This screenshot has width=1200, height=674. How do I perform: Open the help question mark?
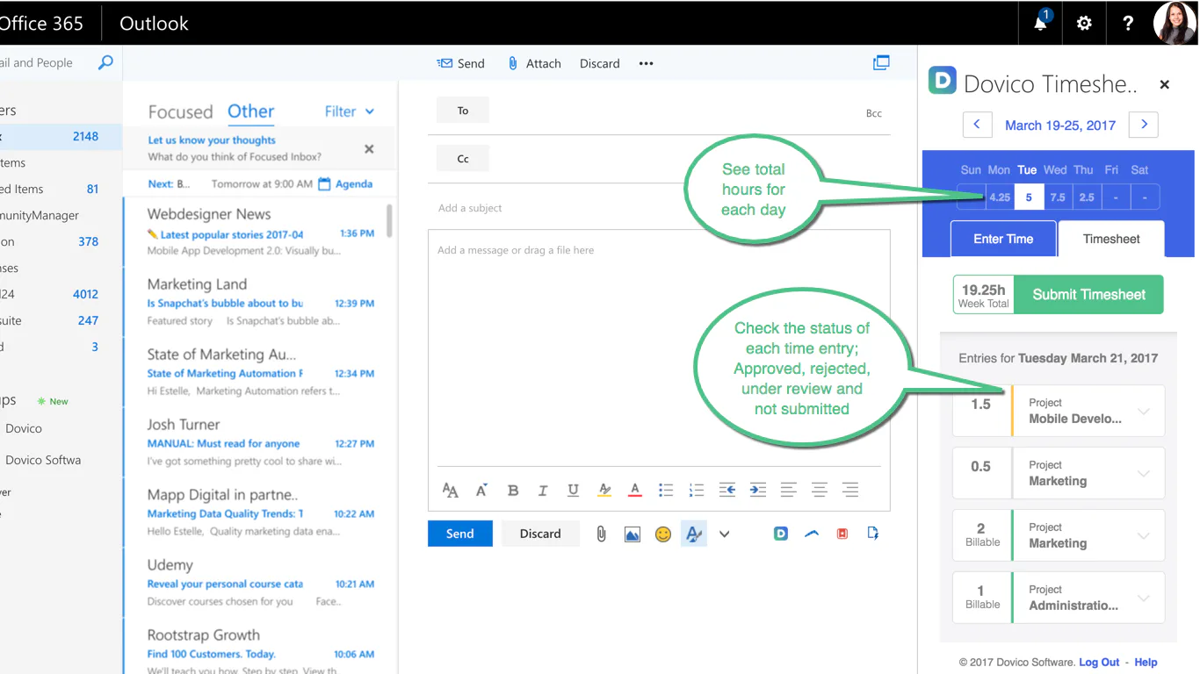point(1128,24)
